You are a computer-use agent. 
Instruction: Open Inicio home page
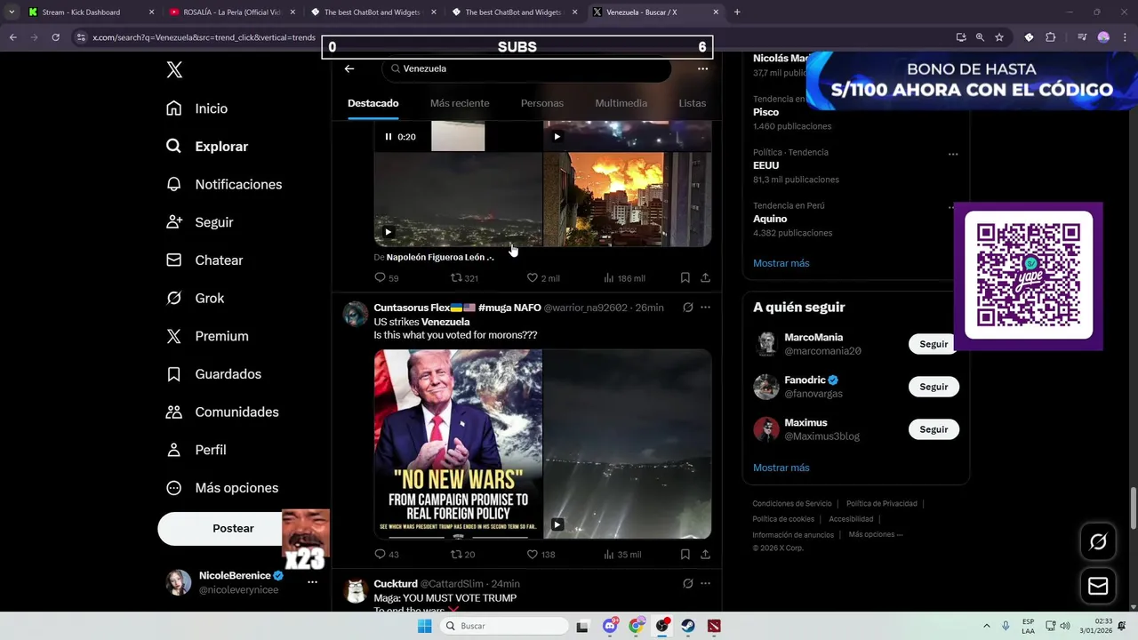[197, 108]
